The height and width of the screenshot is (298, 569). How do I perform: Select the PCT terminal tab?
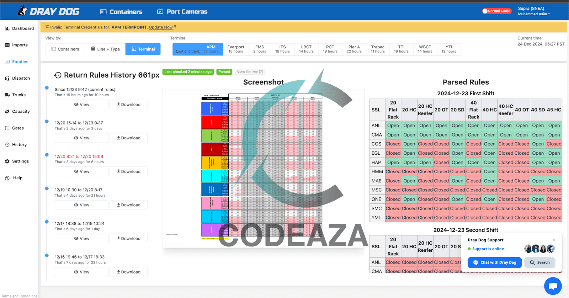pyautogui.click(x=330, y=49)
